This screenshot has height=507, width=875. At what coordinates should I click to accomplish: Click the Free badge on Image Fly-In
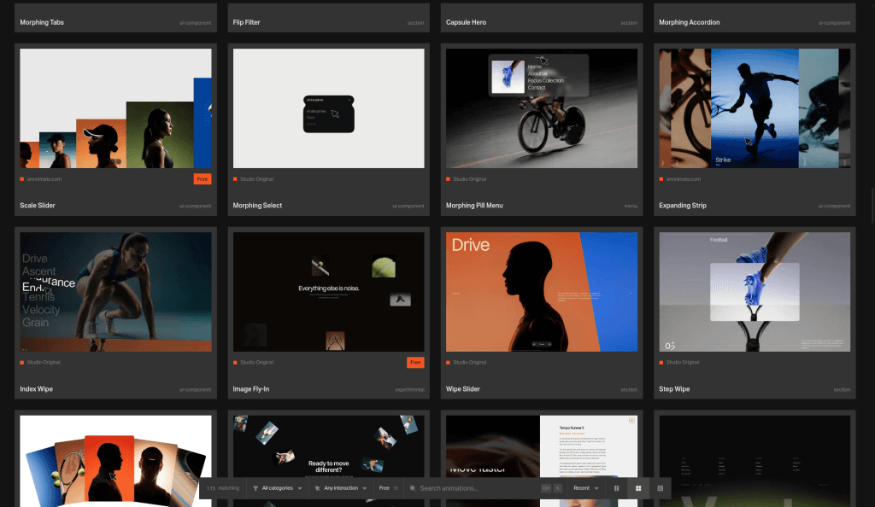415,362
